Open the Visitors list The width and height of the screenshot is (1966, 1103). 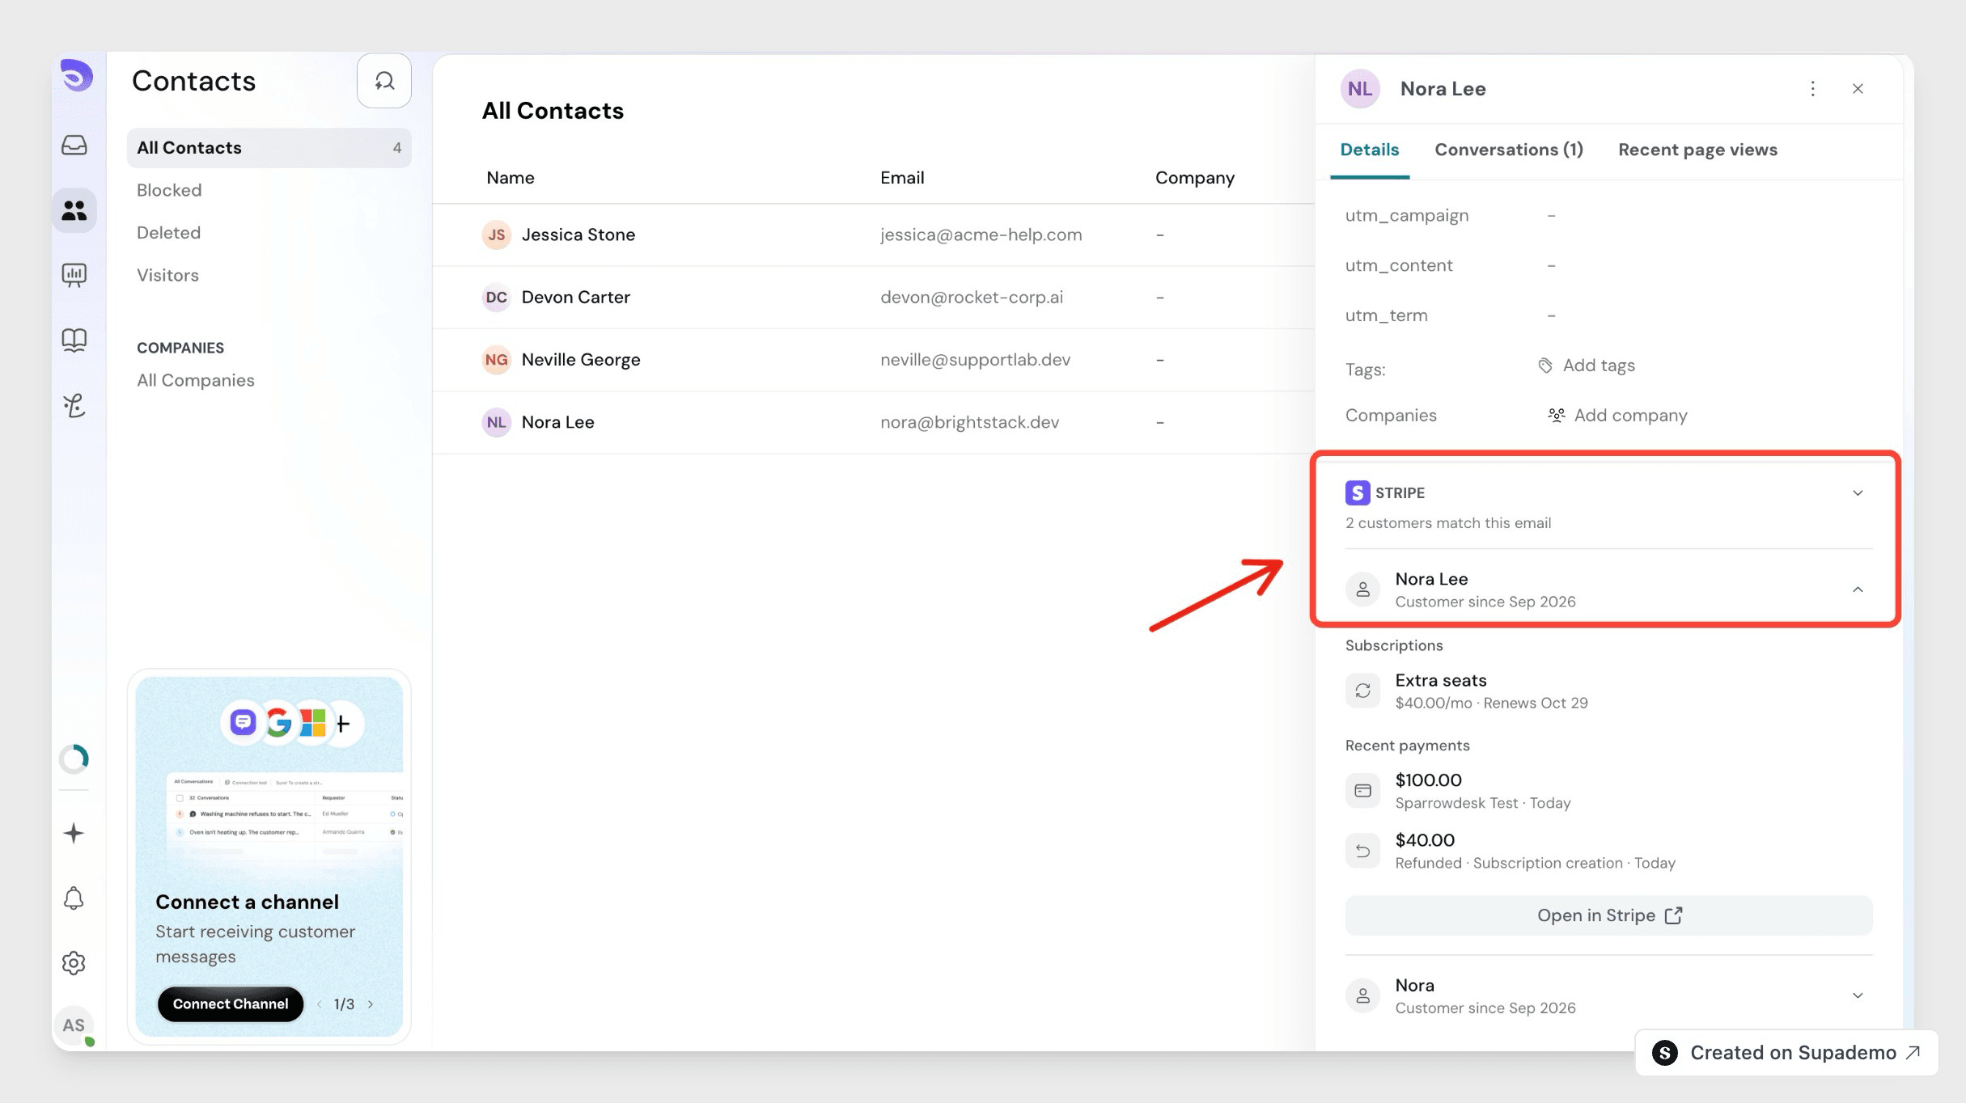click(167, 276)
